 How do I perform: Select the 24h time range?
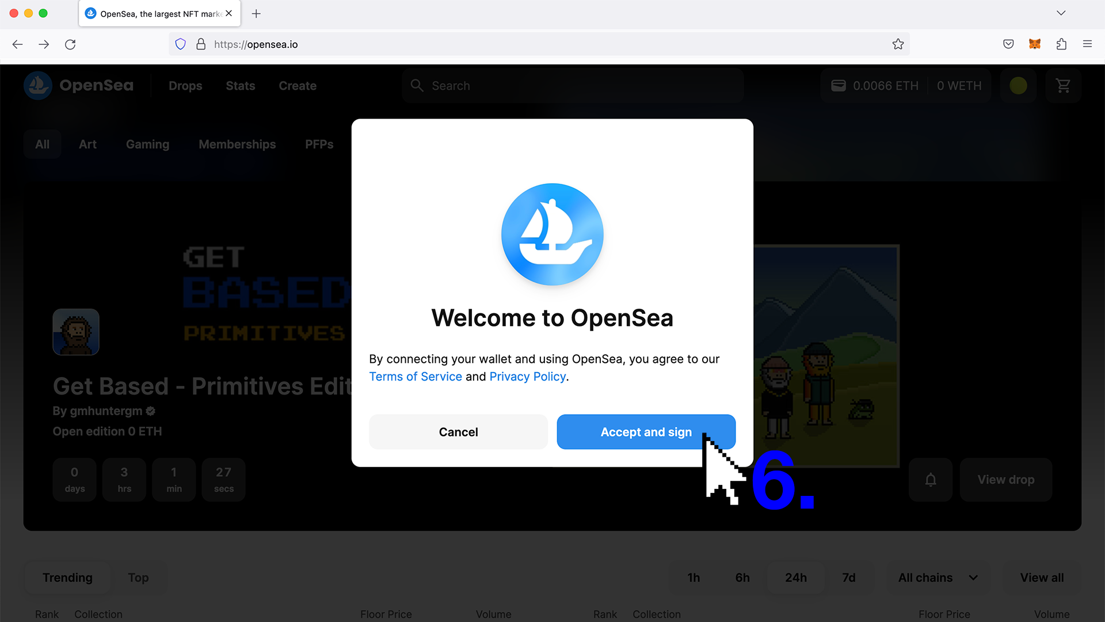click(x=796, y=578)
